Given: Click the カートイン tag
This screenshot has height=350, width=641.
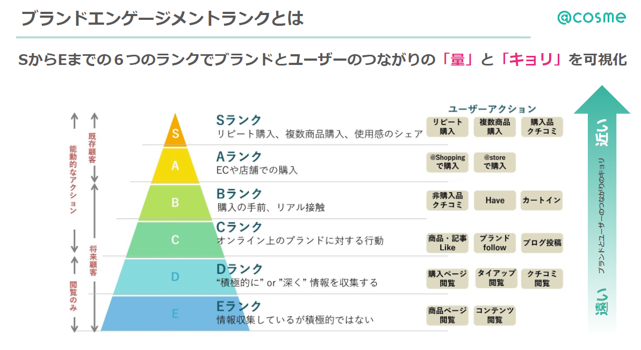Looking at the screenshot, I should (542, 201).
